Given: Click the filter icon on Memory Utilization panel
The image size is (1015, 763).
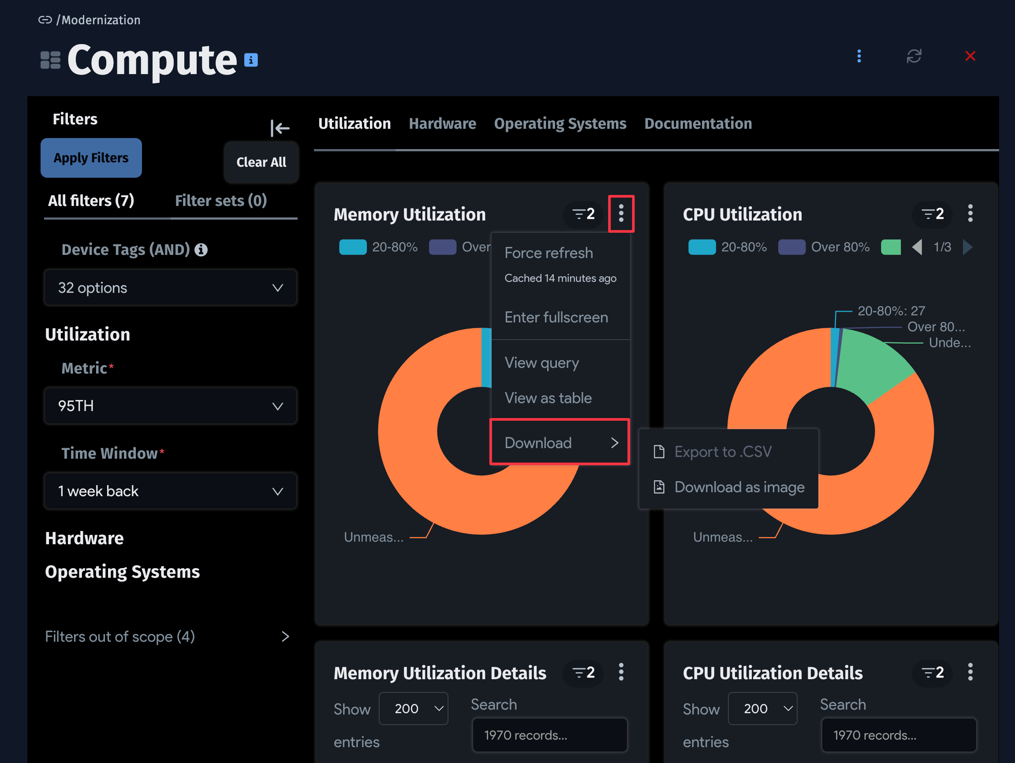Looking at the screenshot, I should pyautogui.click(x=582, y=213).
